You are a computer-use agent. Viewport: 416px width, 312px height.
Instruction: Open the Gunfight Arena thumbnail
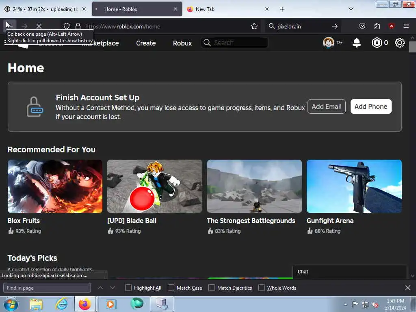coord(354,186)
